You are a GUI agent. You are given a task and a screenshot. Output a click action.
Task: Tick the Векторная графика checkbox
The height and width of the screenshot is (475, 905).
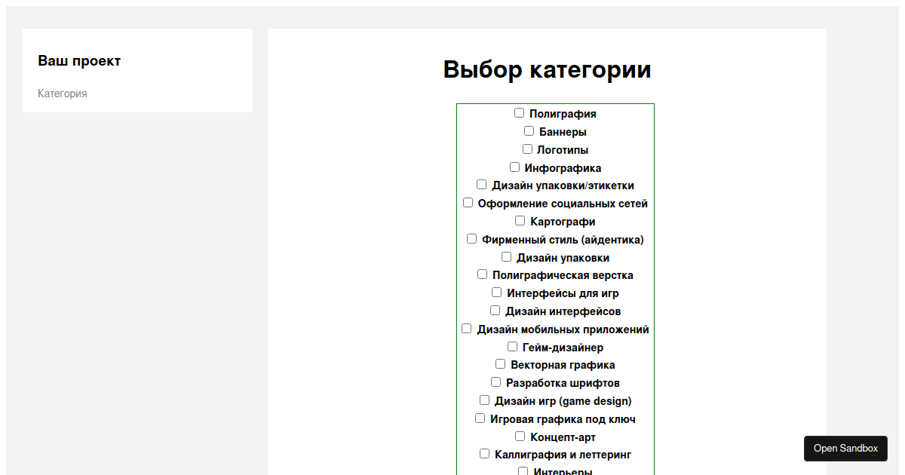click(x=501, y=364)
